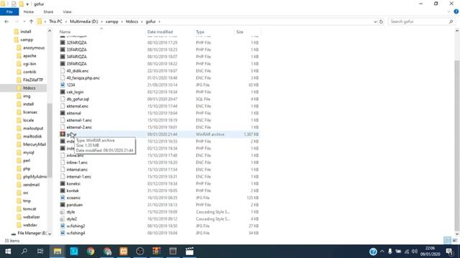
Task: Click 'htdocs' in the address path
Action: tap(132, 21)
